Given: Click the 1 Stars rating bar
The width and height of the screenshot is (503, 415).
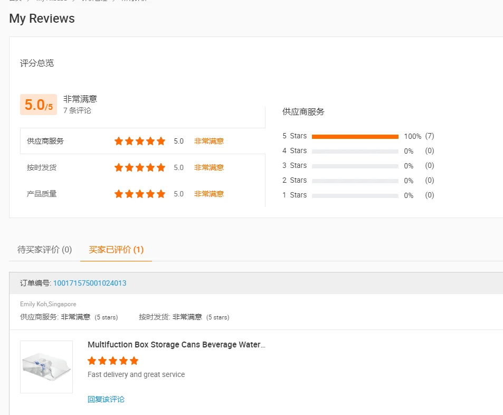Looking at the screenshot, I should tap(355, 195).
